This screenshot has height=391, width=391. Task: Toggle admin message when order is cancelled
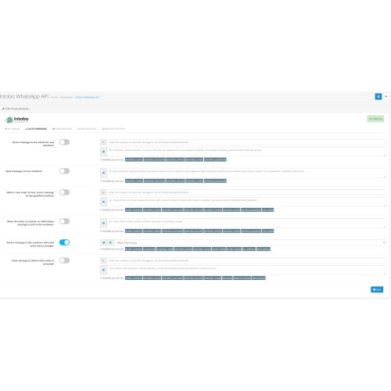pyautogui.click(x=64, y=260)
